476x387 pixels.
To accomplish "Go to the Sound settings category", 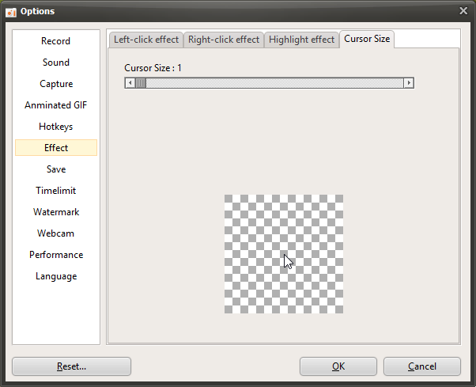I will pyautogui.click(x=56, y=63).
